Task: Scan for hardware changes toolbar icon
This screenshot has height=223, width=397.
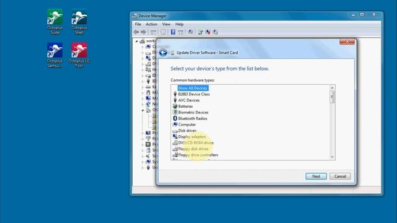Action: pos(190,32)
